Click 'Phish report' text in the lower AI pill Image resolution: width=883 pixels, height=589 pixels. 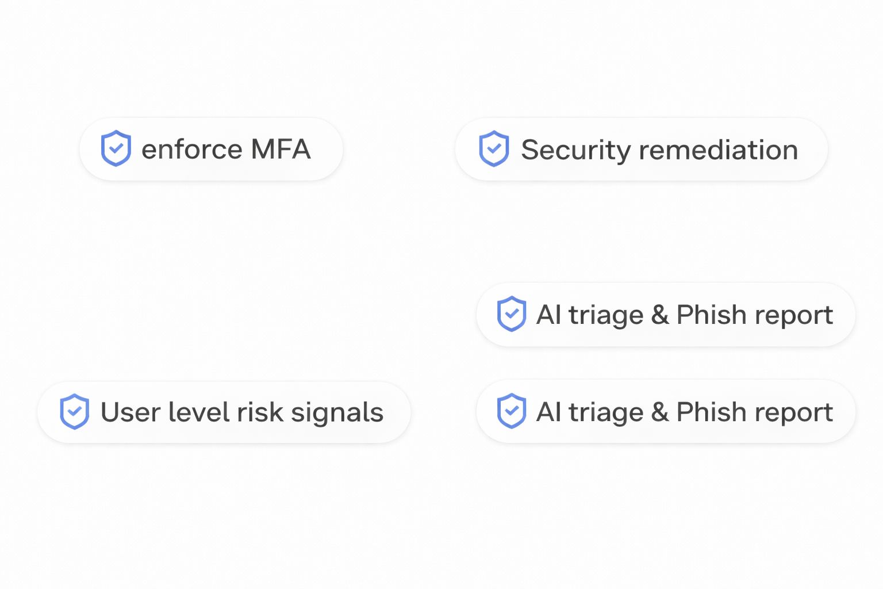click(x=754, y=412)
